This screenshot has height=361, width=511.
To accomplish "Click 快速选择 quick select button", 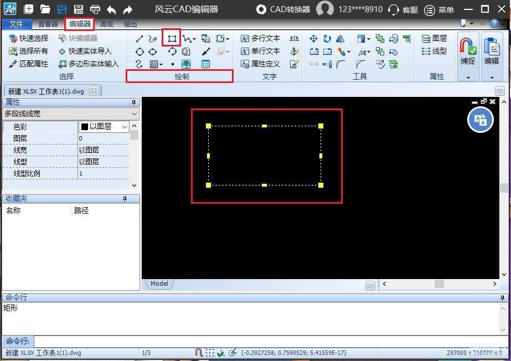I will 28,38.
